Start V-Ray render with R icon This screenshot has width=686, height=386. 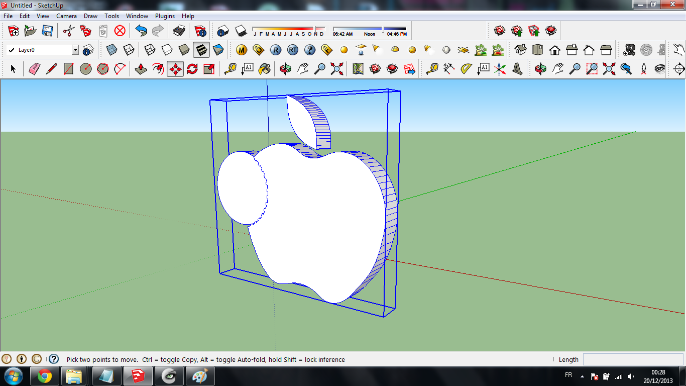276,50
